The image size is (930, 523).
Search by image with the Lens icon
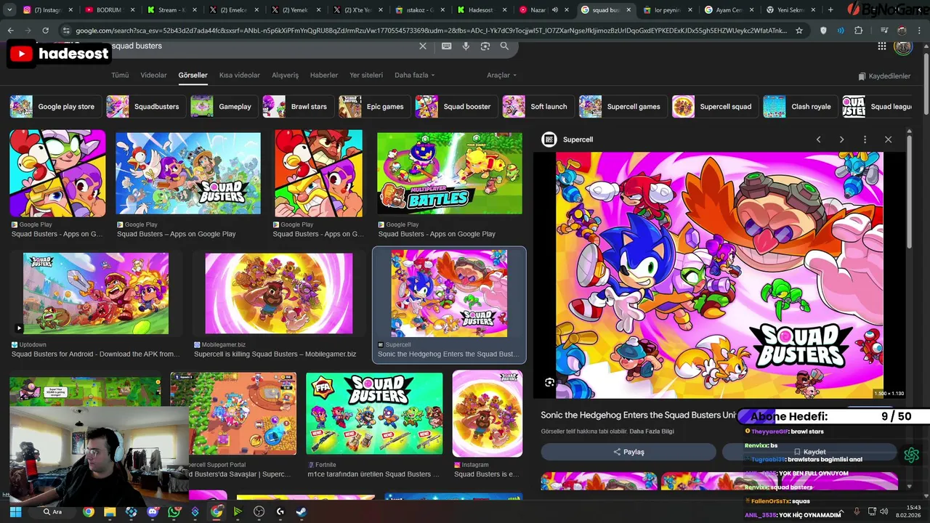485,46
